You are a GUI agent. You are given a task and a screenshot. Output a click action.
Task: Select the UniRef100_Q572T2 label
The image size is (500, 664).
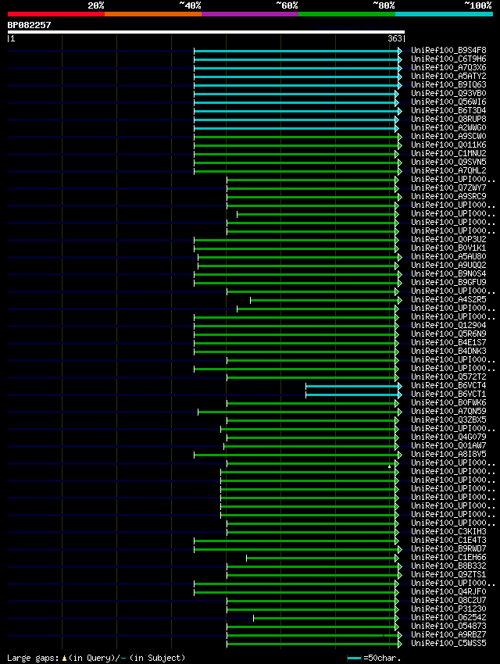click(448, 377)
